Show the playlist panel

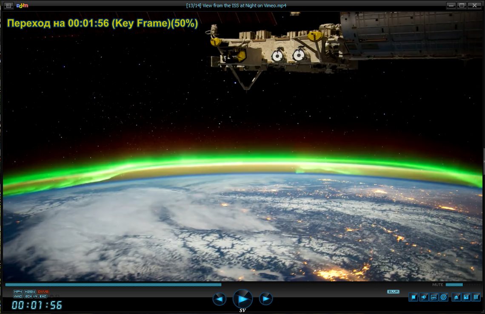coord(476,297)
